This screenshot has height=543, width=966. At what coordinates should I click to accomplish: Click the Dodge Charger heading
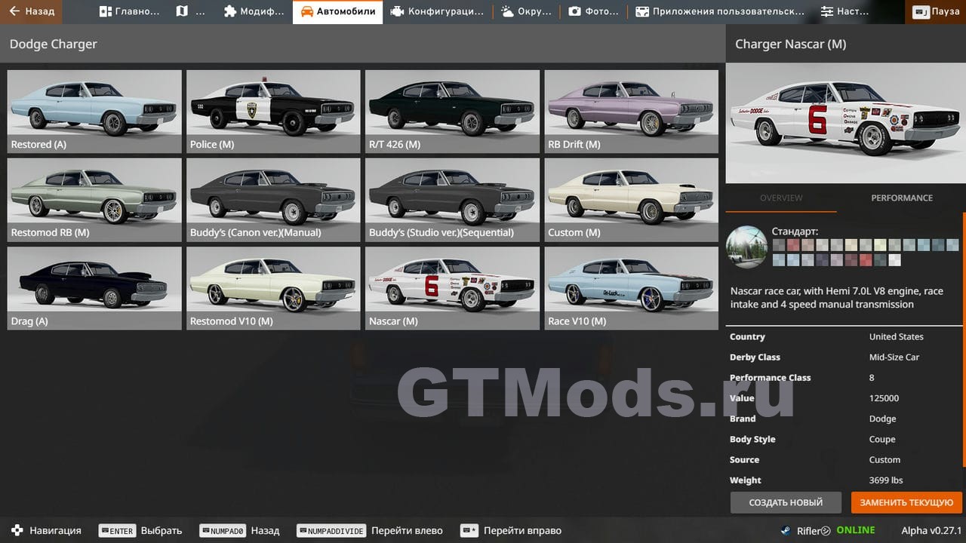pos(54,44)
